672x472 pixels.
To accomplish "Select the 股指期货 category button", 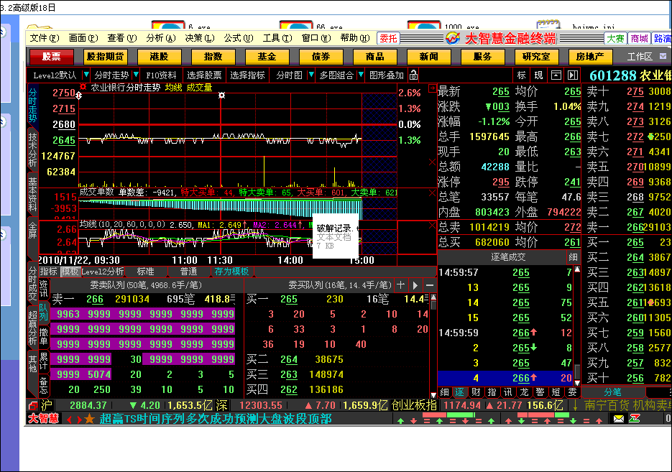I will tap(106, 57).
